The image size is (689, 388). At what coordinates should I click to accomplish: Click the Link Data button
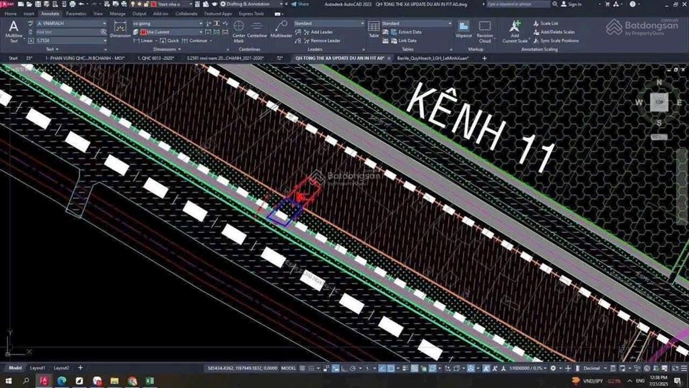click(404, 40)
